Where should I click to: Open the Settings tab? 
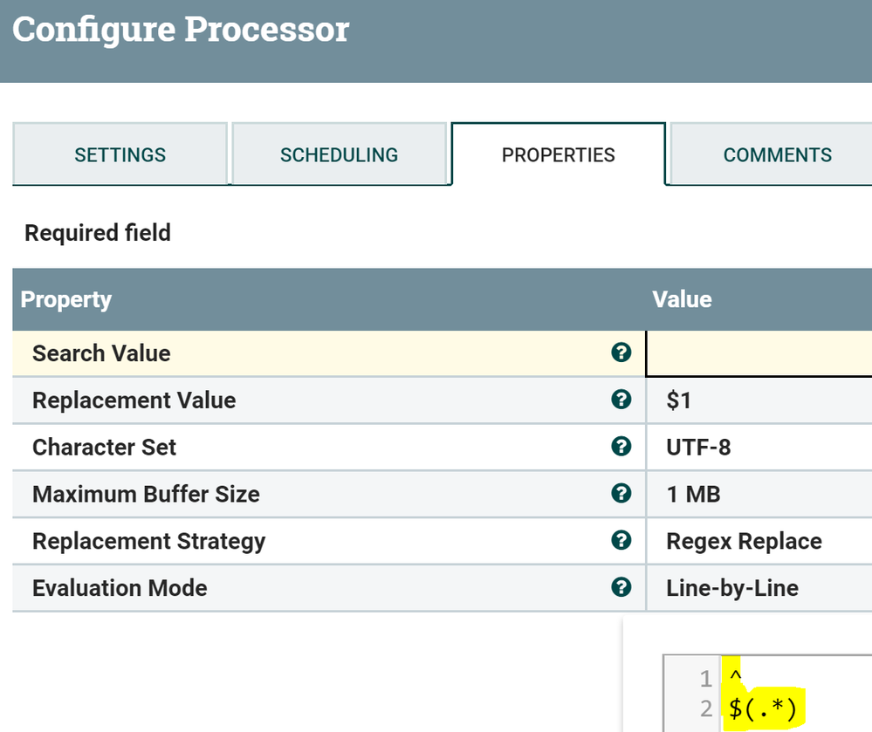pos(120,154)
